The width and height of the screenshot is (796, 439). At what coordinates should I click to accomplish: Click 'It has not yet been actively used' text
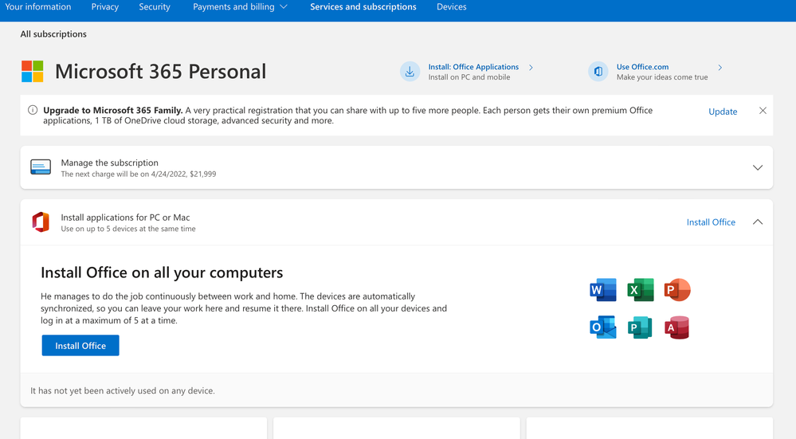[x=123, y=390]
